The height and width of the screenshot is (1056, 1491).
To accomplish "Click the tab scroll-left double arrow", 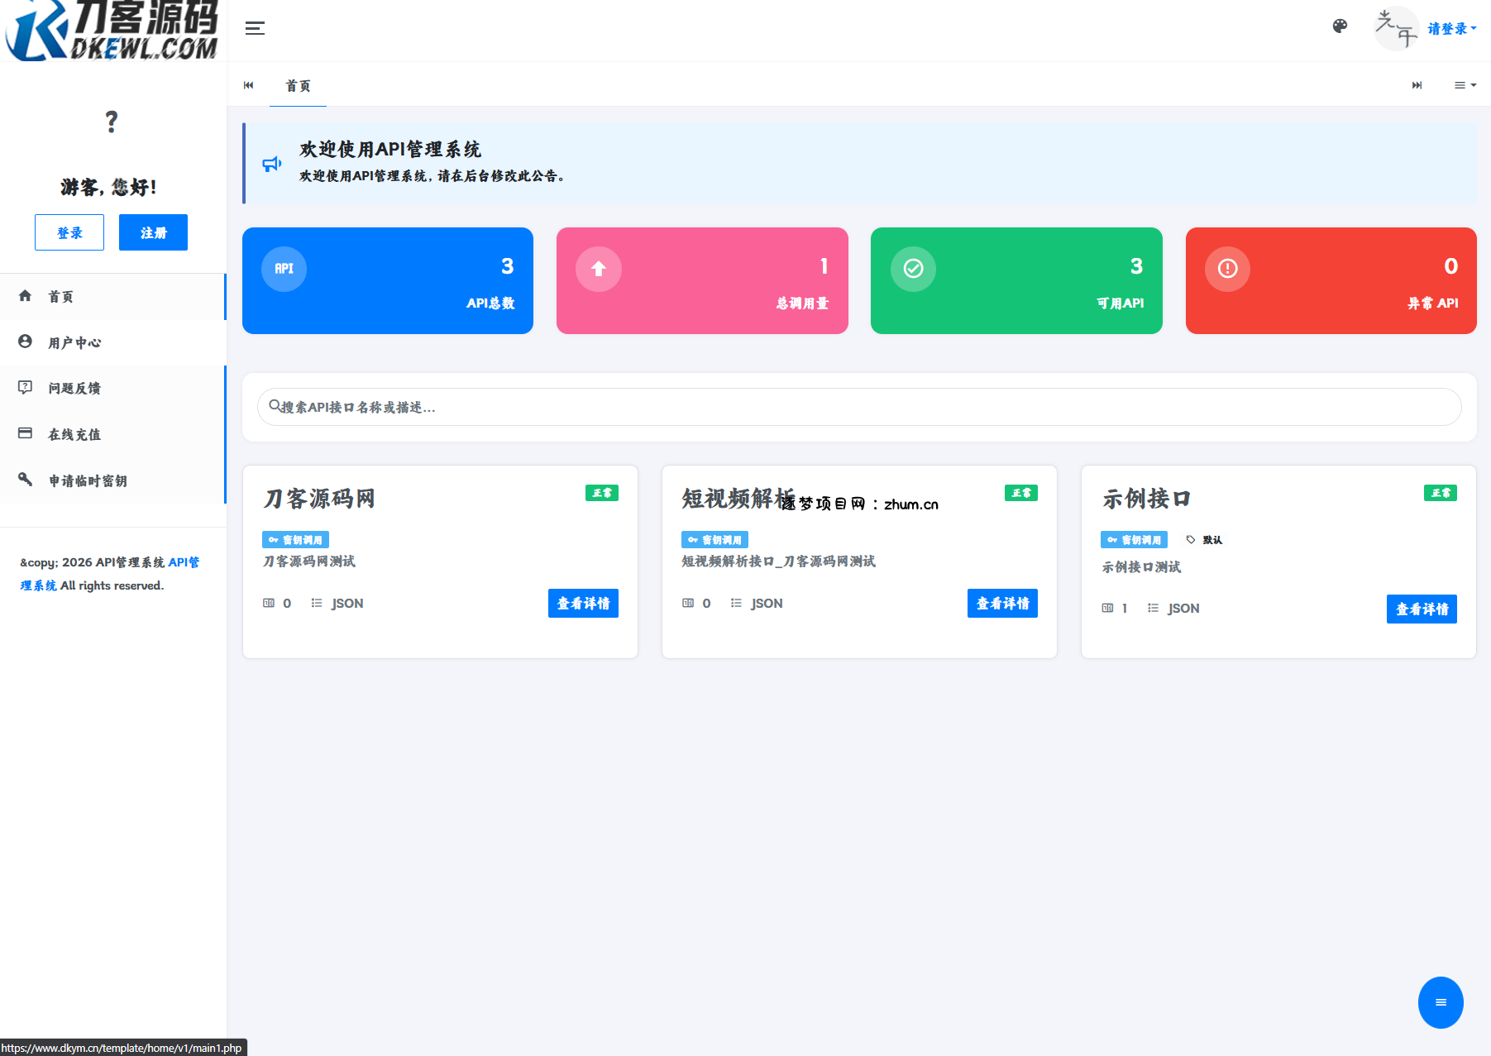I will click(x=249, y=85).
